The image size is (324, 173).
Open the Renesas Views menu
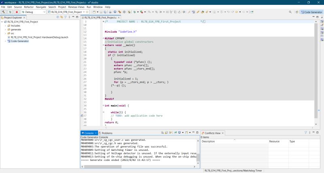[76, 7]
